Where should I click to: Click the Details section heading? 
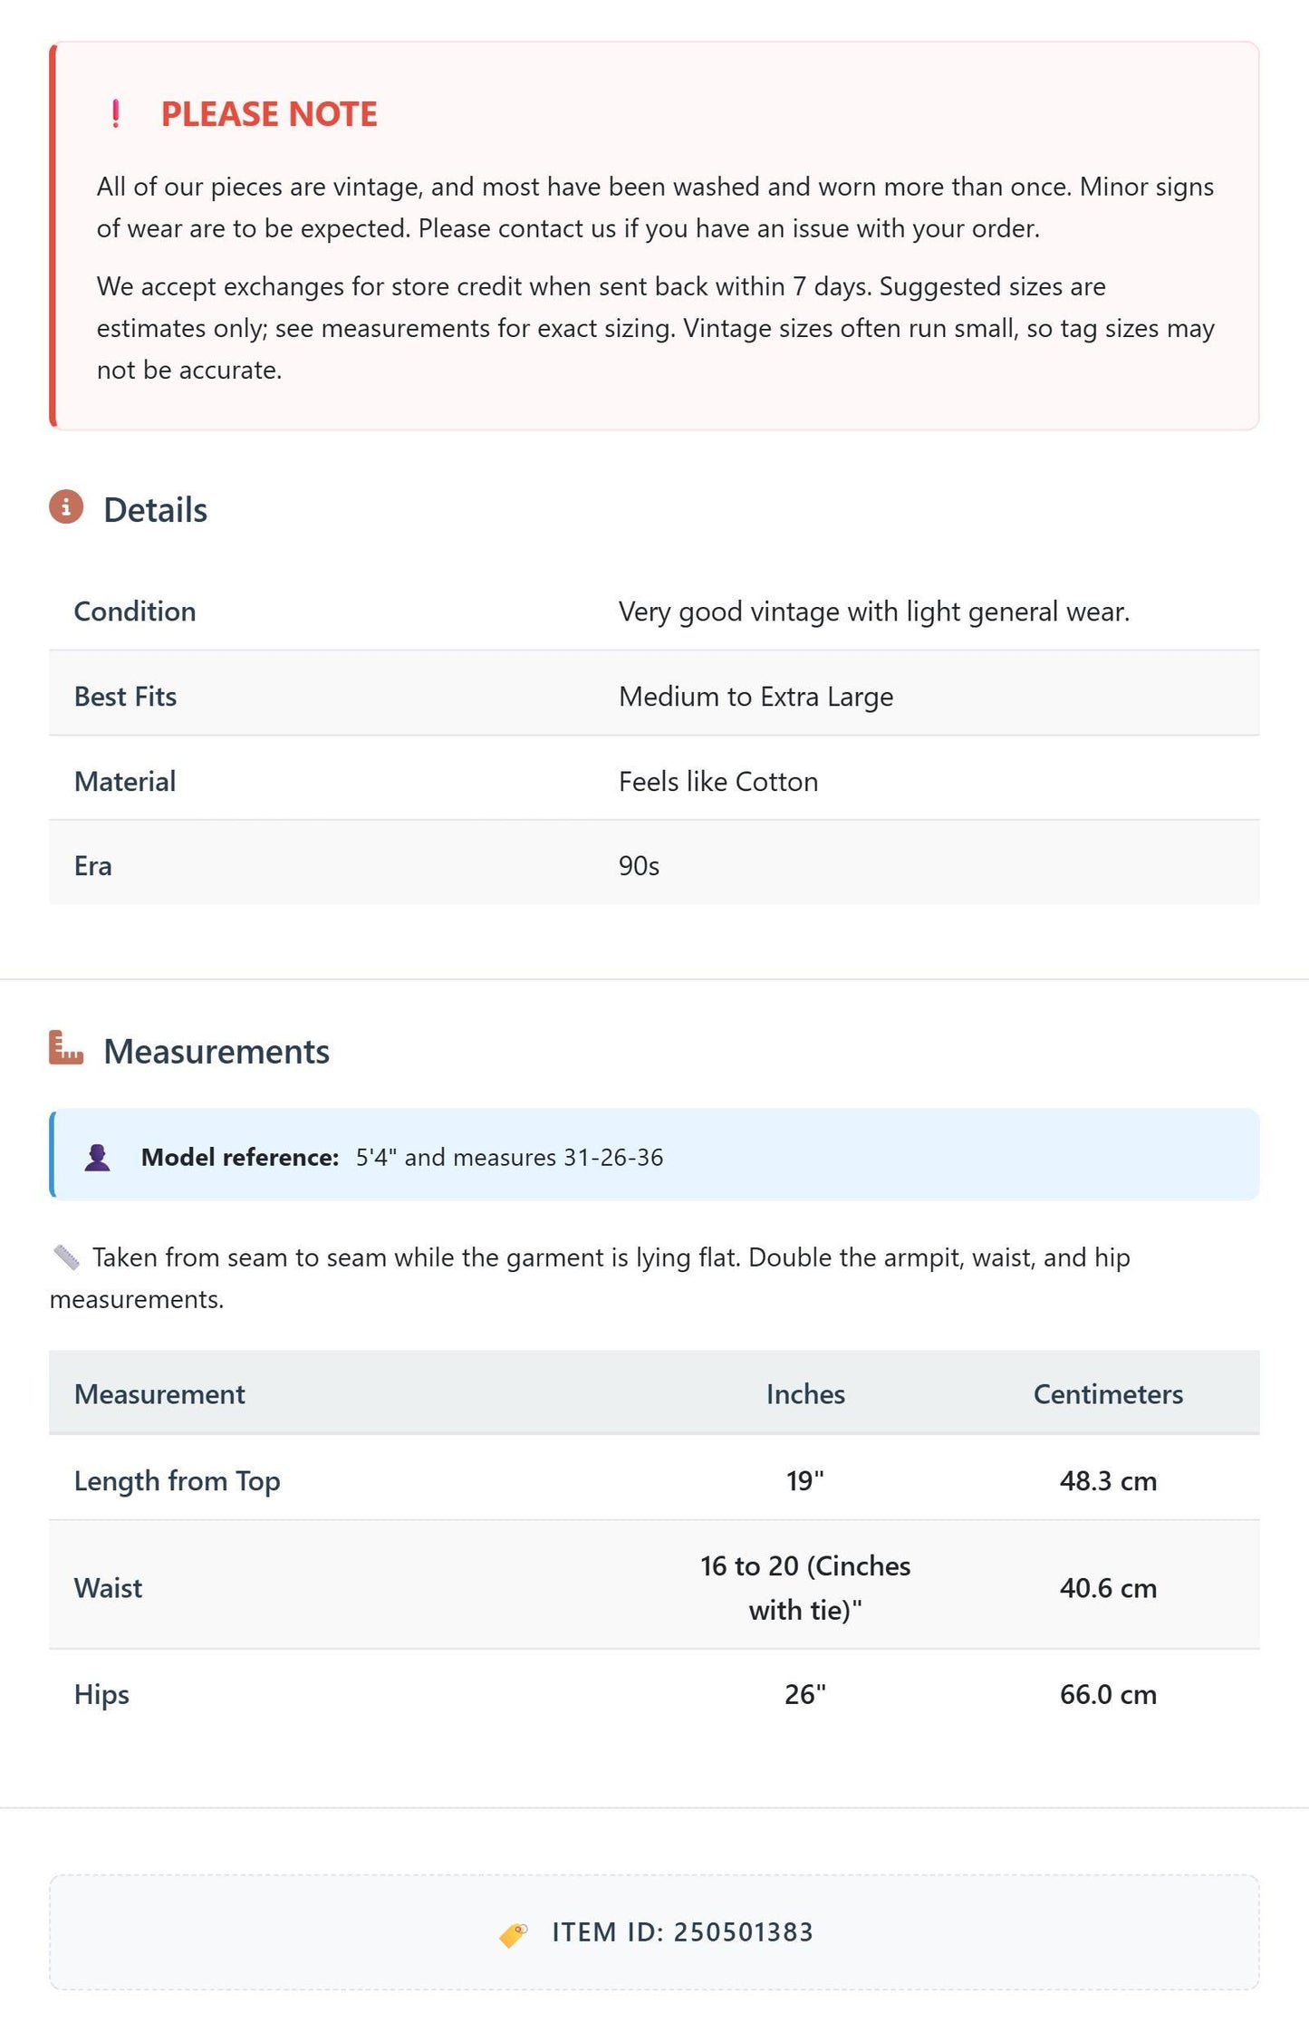point(155,510)
